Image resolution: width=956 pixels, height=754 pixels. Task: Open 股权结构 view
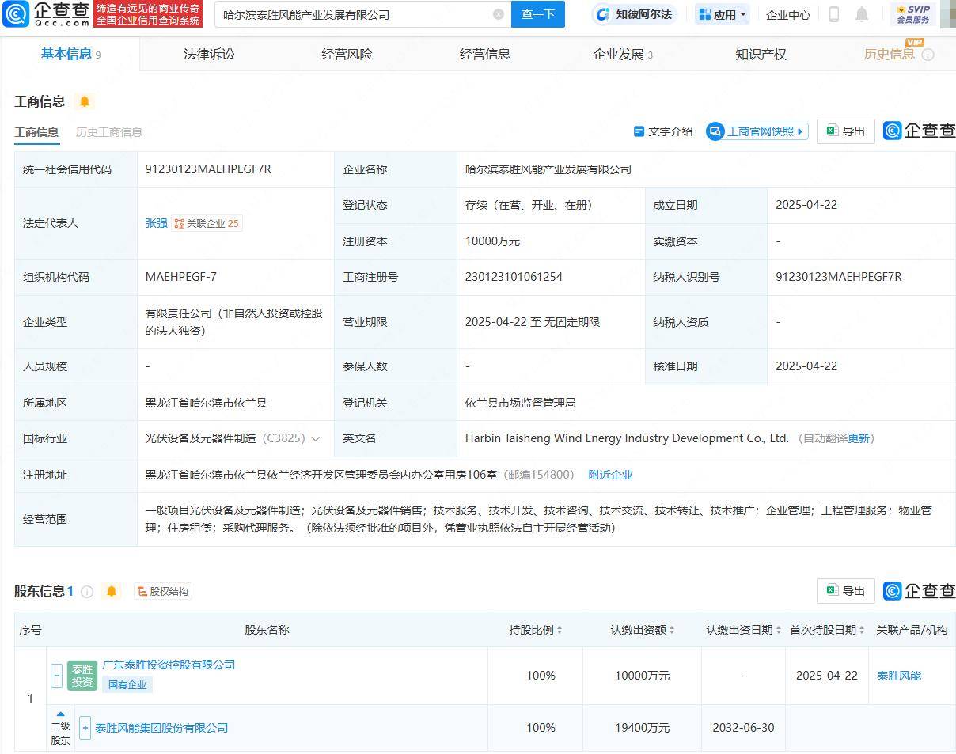click(x=162, y=591)
